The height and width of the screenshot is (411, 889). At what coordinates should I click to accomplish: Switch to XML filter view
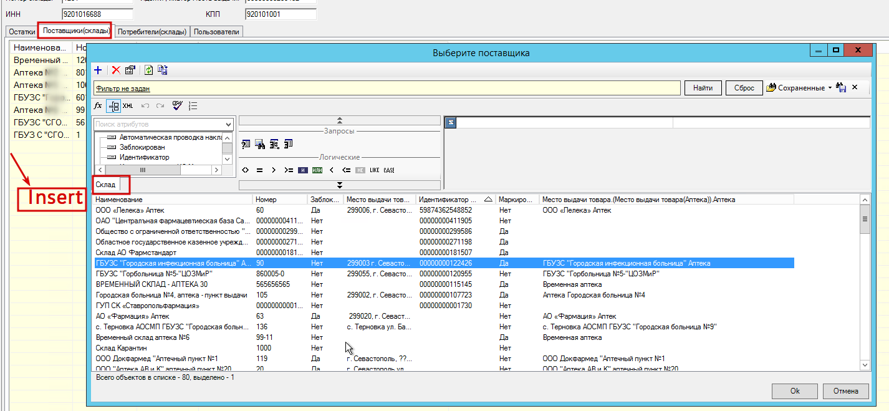coord(128,106)
